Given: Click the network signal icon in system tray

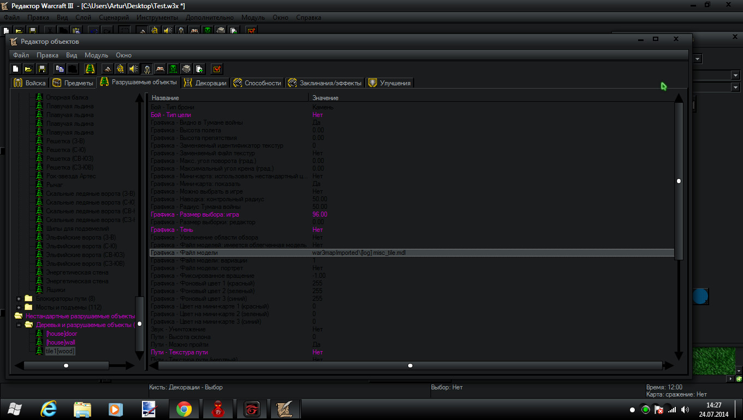Looking at the screenshot, I should point(672,410).
